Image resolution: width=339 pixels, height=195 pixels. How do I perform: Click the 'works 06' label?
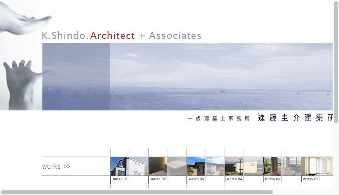coord(311,179)
